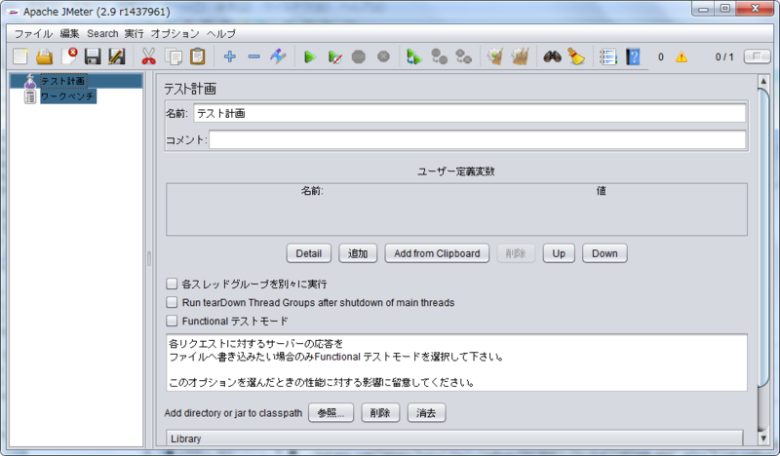
Task: Open the ファイル menu
Action: 33,33
